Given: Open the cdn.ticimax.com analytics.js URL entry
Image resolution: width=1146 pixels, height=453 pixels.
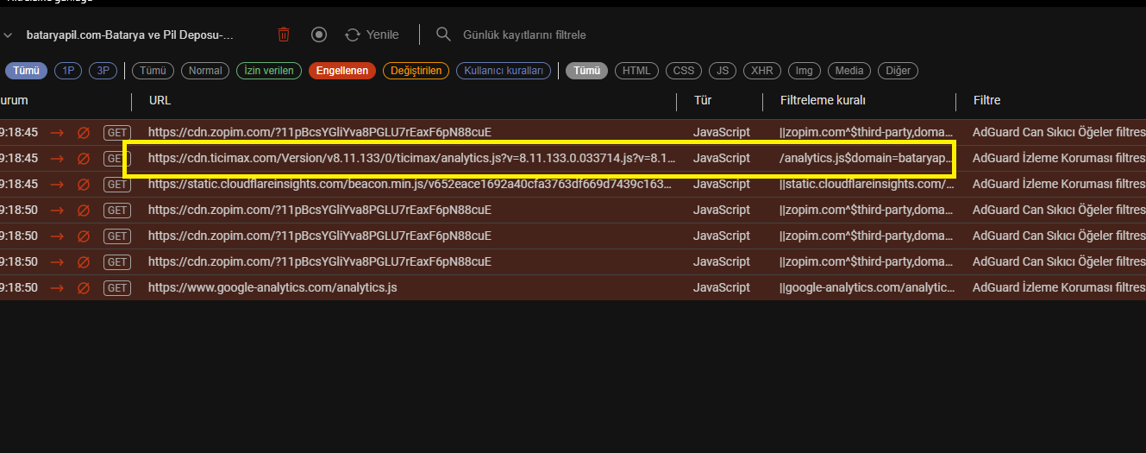Looking at the screenshot, I should (410, 159).
